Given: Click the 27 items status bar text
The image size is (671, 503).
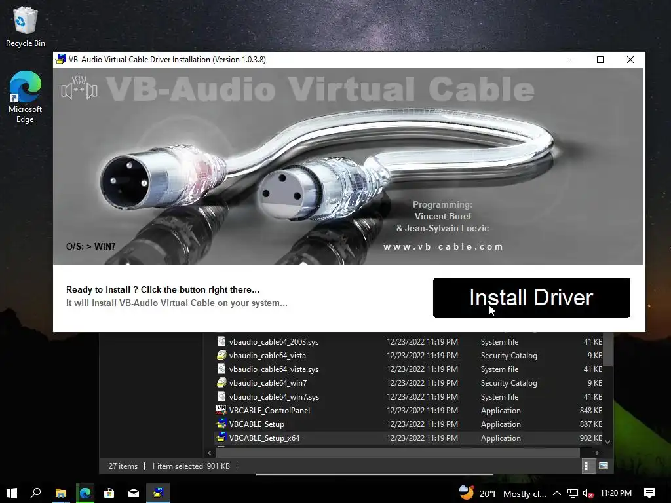Looking at the screenshot, I should point(123,466).
